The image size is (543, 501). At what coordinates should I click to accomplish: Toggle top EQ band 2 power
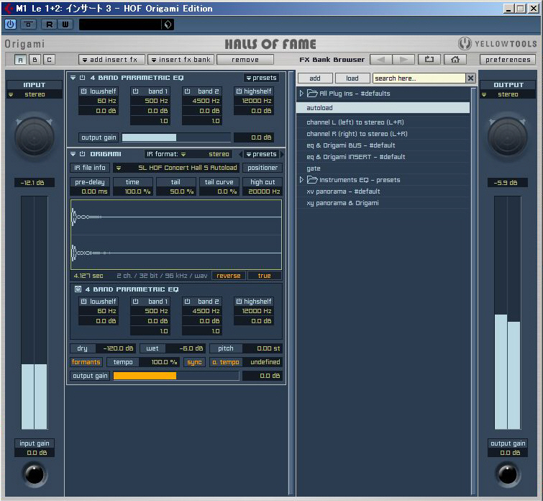pyautogui.click(x=187, y=91)
